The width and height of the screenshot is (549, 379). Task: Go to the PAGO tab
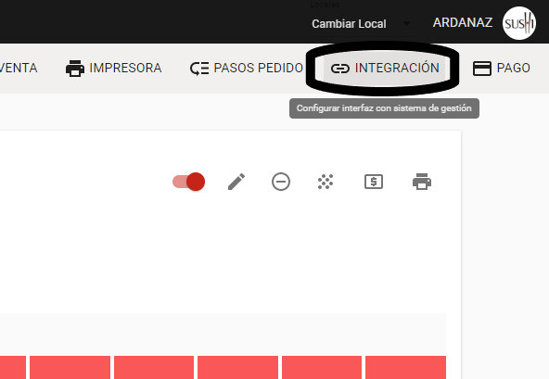pyautogui.click(x=502, y=68)
